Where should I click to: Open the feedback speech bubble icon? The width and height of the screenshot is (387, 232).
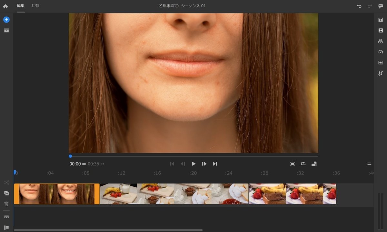[x=381, y=6]
